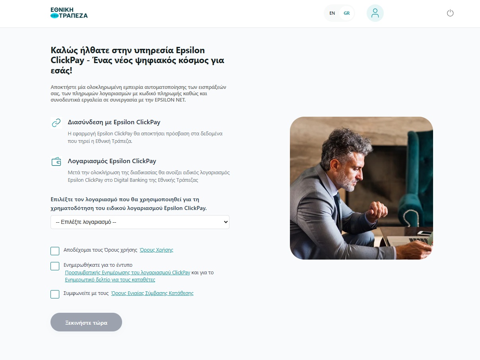
Task: Click the power logout icon
Action: click(450, 13)
